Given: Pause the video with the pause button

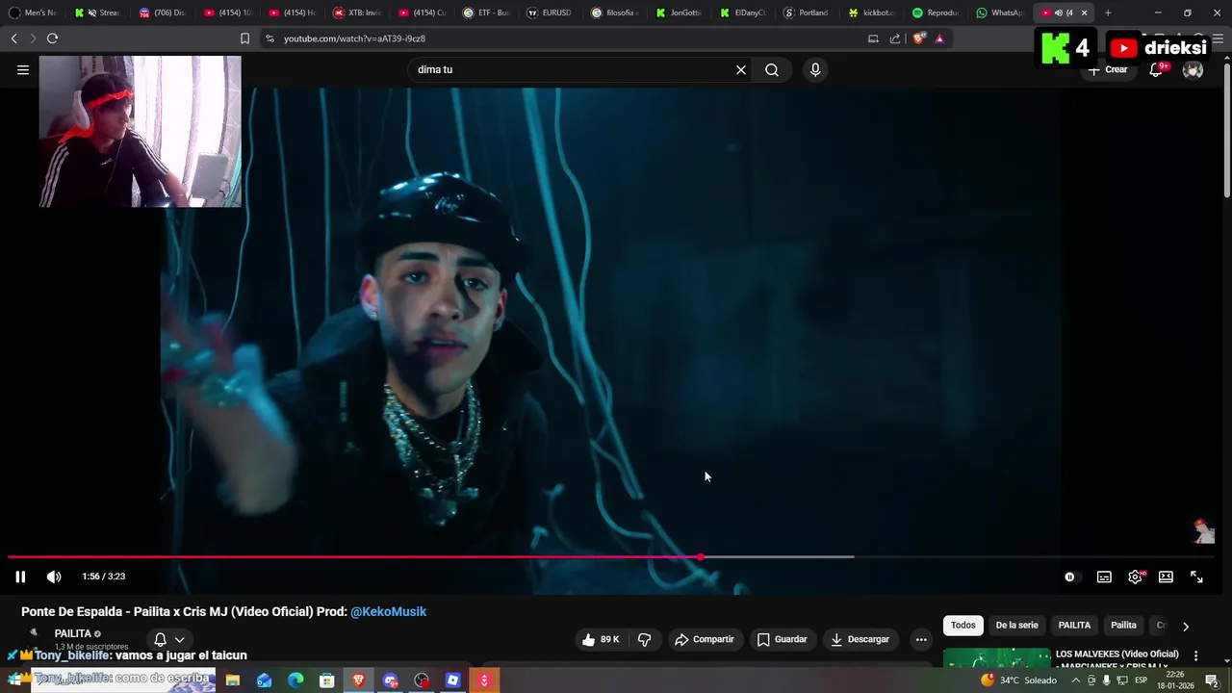Looking at the screenshot, I should point(20,577).
